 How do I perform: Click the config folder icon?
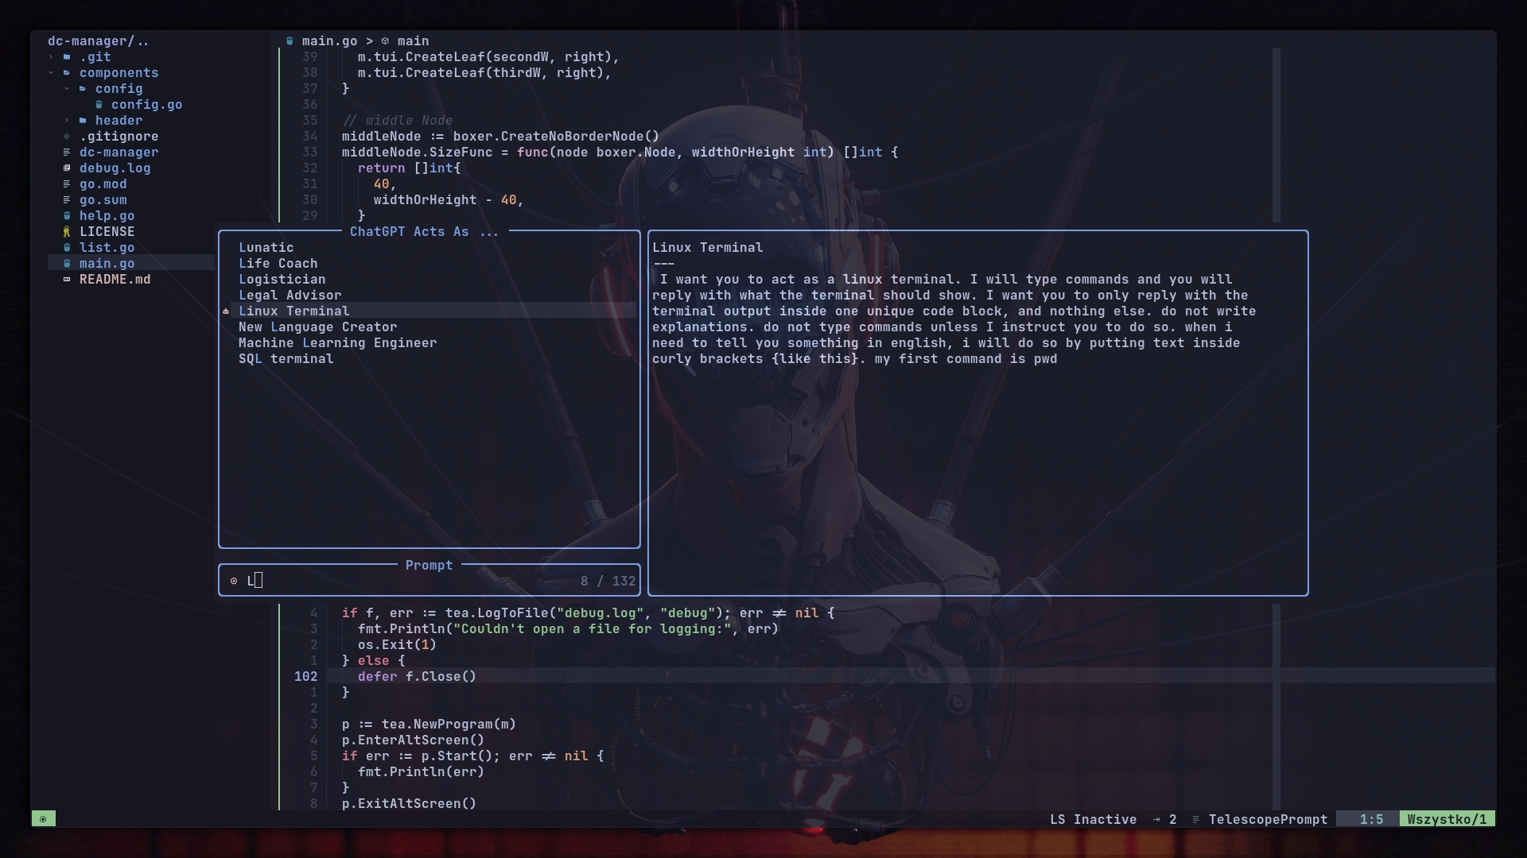coord(84,88)
